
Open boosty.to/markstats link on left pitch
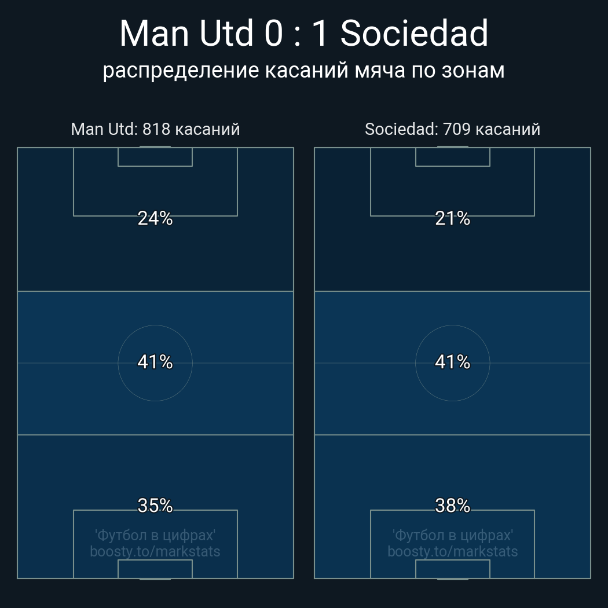(x=155, y=552)
